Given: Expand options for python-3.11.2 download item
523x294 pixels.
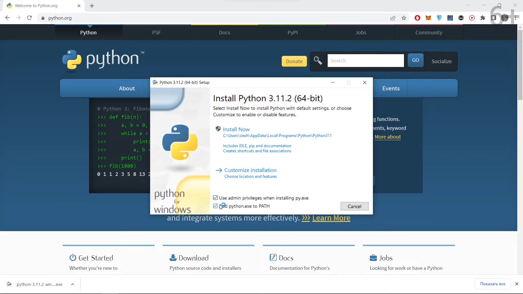Looking at the screenshot, I should 73,284.
